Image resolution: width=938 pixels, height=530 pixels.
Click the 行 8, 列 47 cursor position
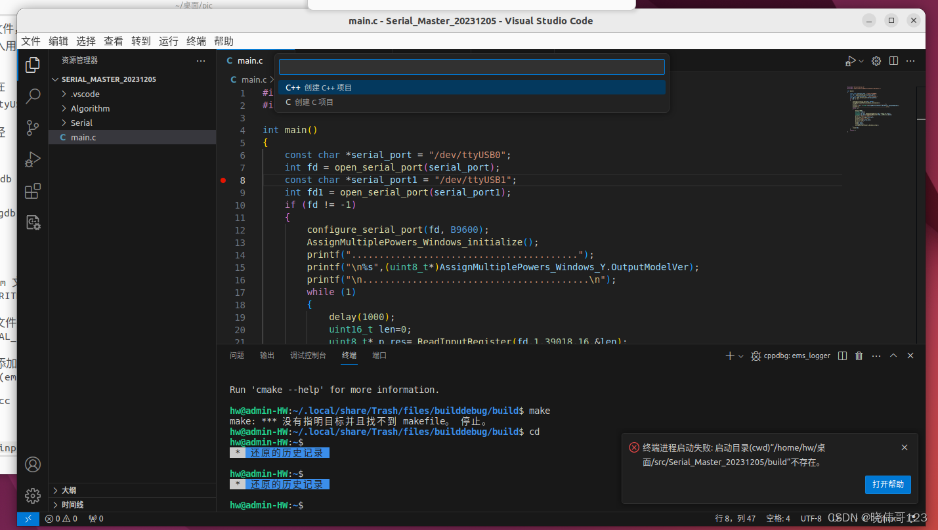735,519
